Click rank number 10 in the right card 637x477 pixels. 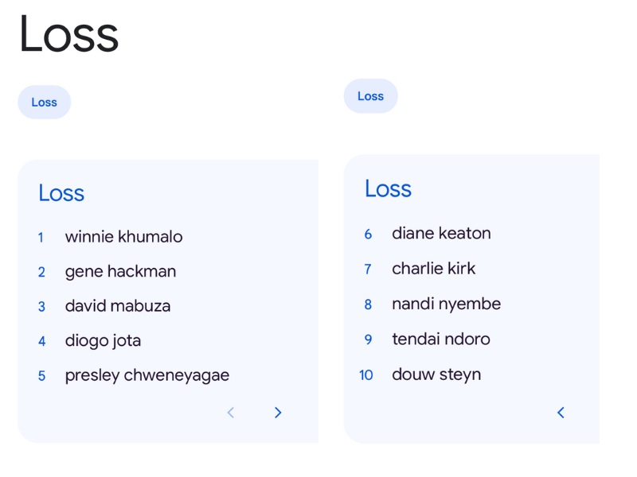(365, 375)
